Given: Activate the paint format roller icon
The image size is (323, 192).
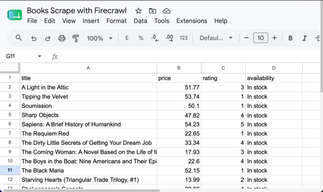Looking at the screenshot, I should point(76,38).
